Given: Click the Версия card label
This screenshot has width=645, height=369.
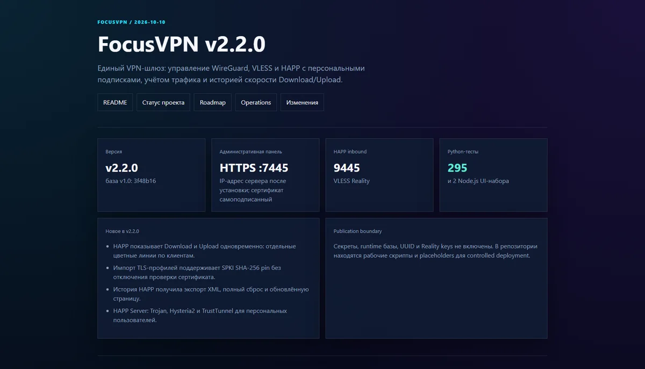Looking at the screenshot, I should tap(113, 152).
